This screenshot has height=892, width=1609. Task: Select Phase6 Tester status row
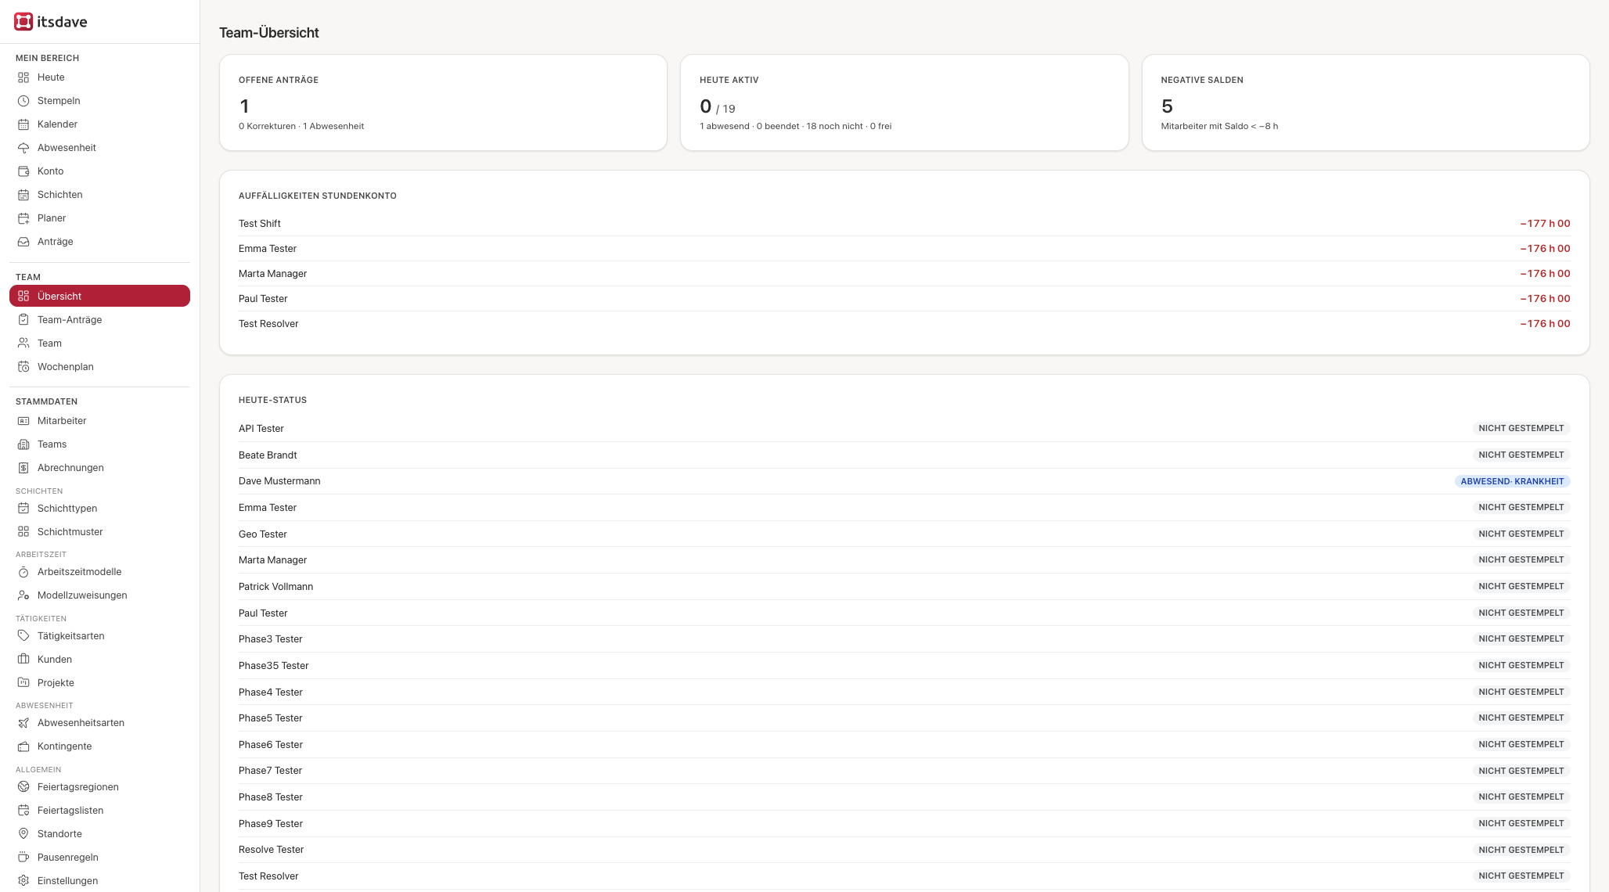click(x=904, y=745)
